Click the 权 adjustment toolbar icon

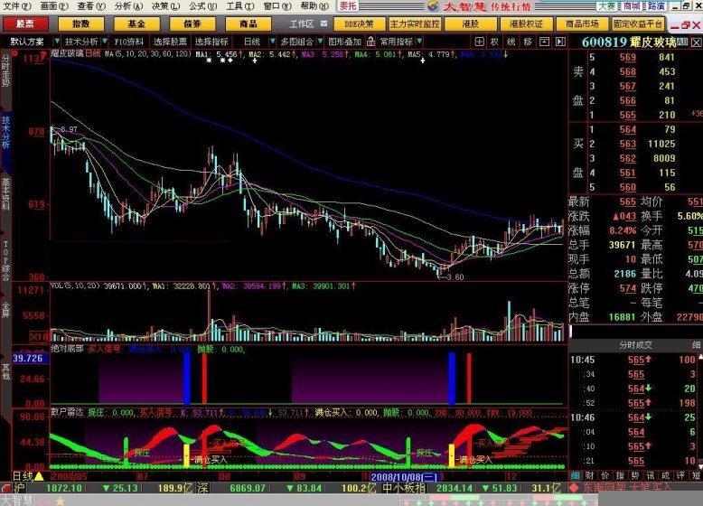click(496, 42)
